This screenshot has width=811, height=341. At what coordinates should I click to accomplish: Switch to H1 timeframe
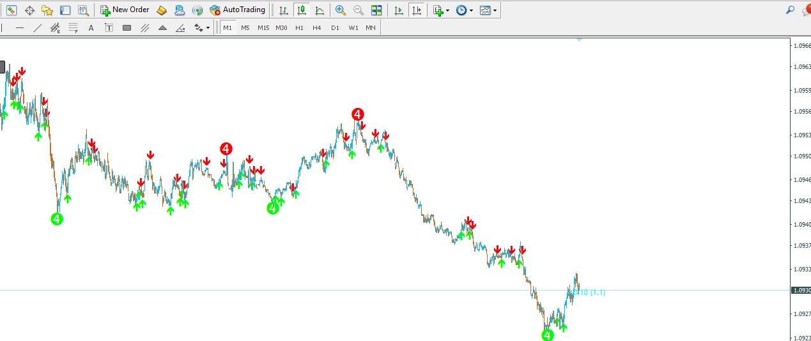[299, 27]
